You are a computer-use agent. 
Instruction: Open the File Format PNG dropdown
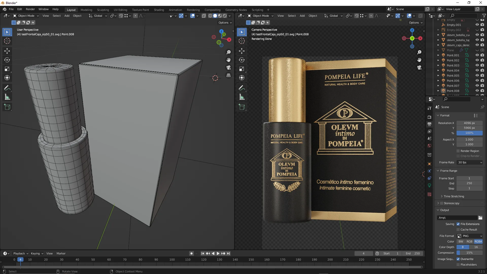point(470,236)
